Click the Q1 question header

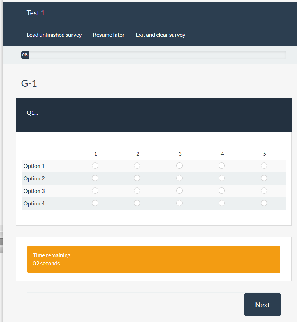(32, 113)
